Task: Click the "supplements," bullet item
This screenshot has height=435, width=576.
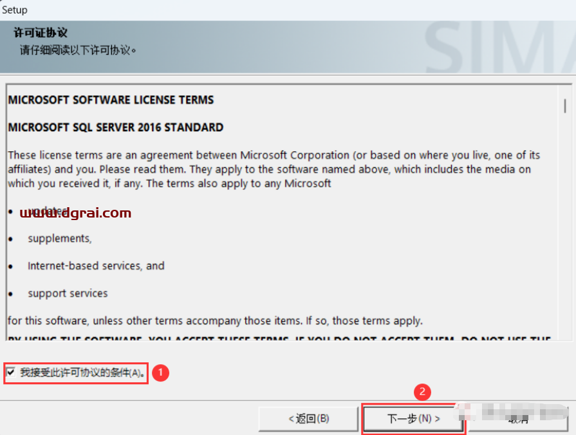Action: (x=60, y=239)
